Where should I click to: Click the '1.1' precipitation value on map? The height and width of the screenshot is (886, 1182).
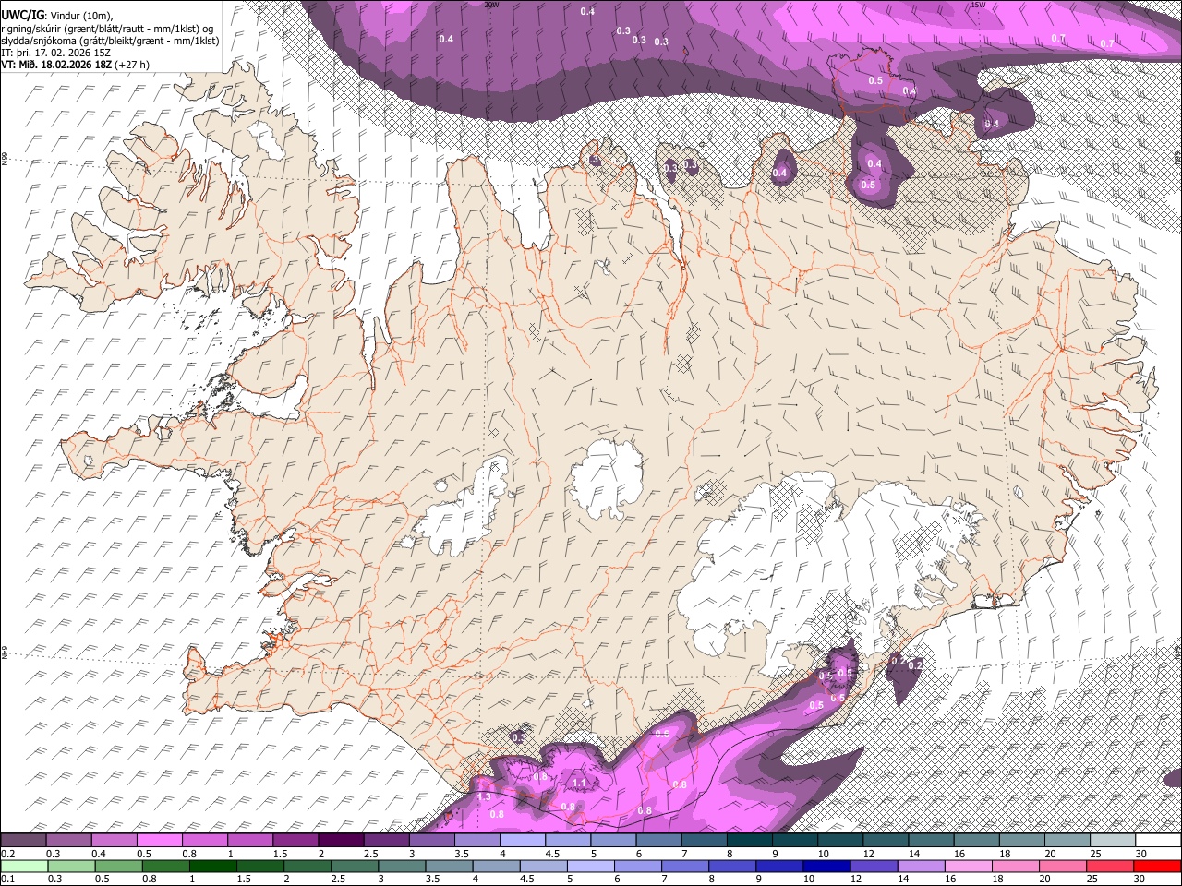579,784
